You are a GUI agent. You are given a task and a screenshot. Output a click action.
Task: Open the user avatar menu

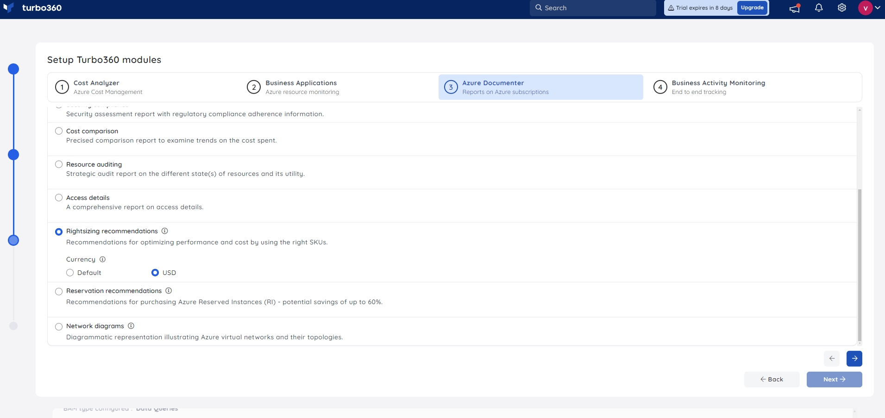[x=865, y=8]
